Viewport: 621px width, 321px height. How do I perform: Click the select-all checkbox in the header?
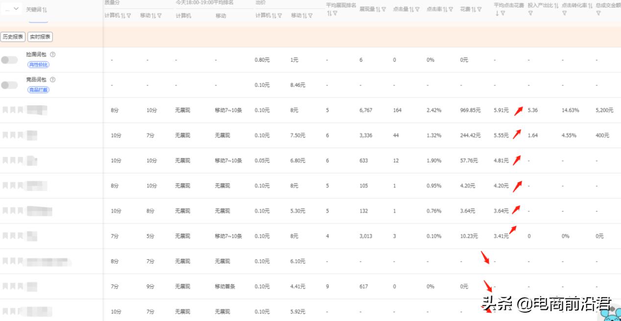6,9
